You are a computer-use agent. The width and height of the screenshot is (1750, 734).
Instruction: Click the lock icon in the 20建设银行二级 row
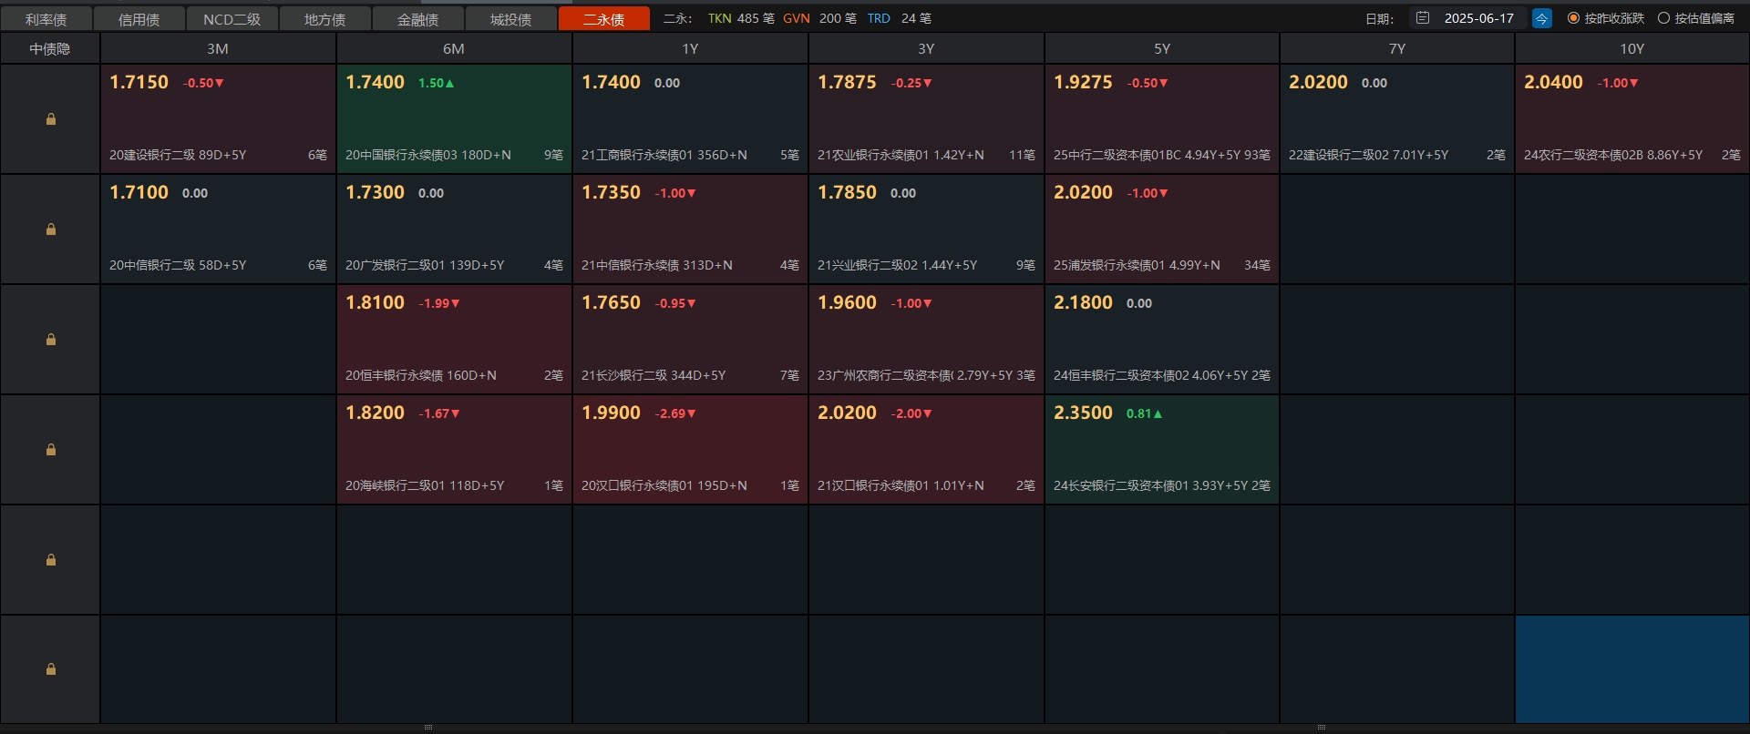point(51,119)
